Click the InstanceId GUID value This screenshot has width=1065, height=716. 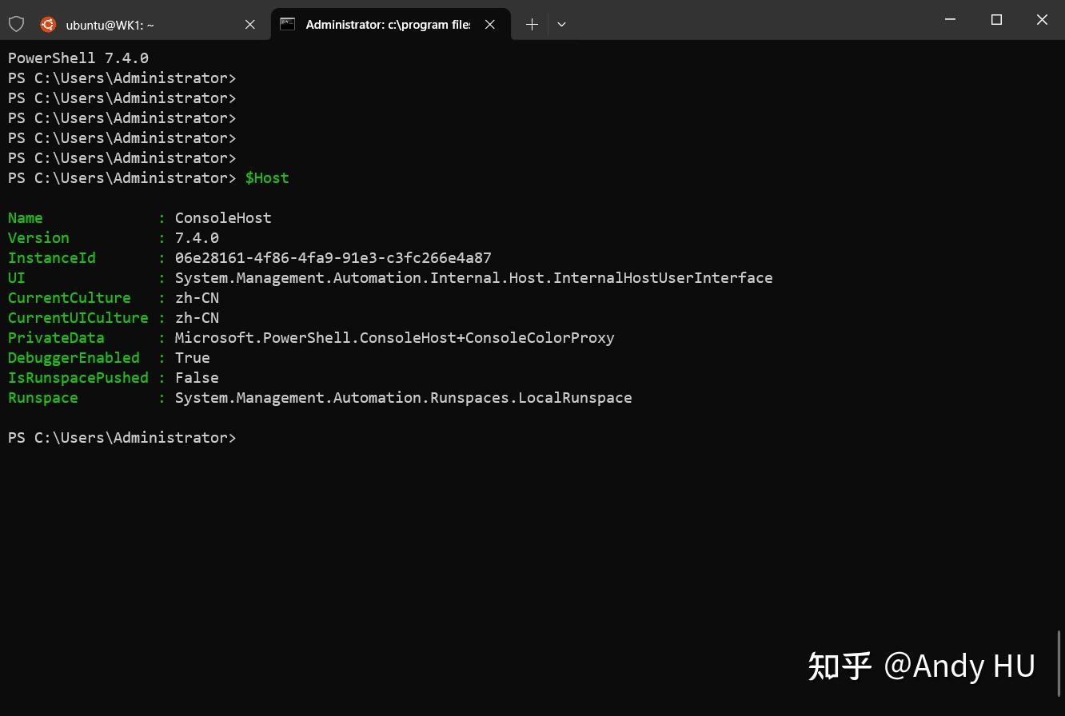coord(333,257)
